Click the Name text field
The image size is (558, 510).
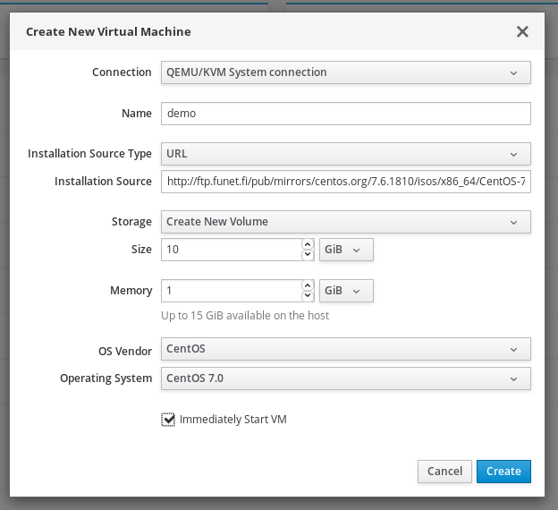pyautogui.click(x=346, y=114)
